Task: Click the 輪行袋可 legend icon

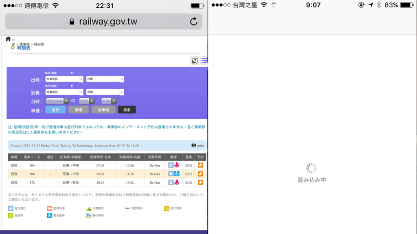Action: [88, 215]
